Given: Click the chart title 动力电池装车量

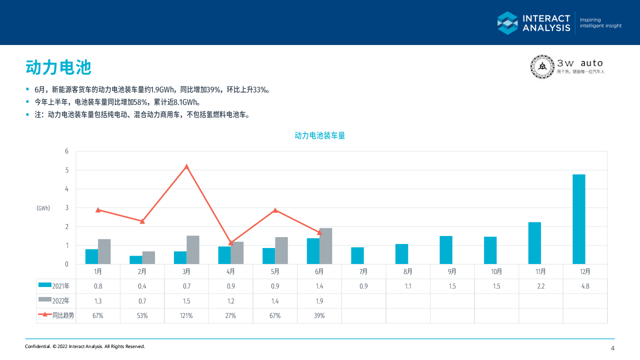Looking at the screenshot, I should click(x=320, y=135).
